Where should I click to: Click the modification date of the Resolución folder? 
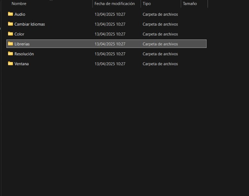(x=110, y=54)
